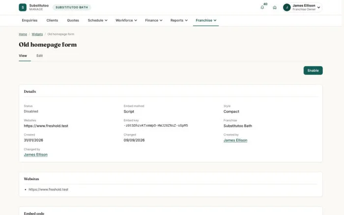Open the Changed by James Ellison link
Image resolution: width=344 pixels, height=215 pixels.
pos(35,155)
